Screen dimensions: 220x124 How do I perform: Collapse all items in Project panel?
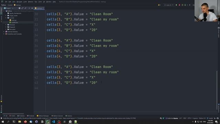(25, 8)
